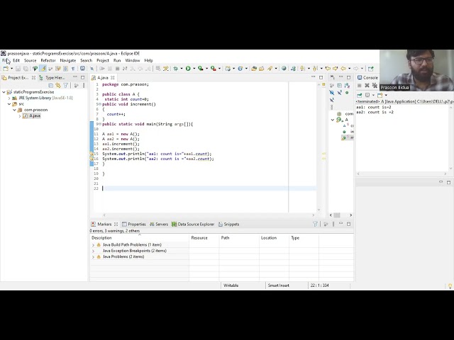Click Collapse All in Project Explorer
The width and height of the screenshot is (454, 340).
point(50,85)
